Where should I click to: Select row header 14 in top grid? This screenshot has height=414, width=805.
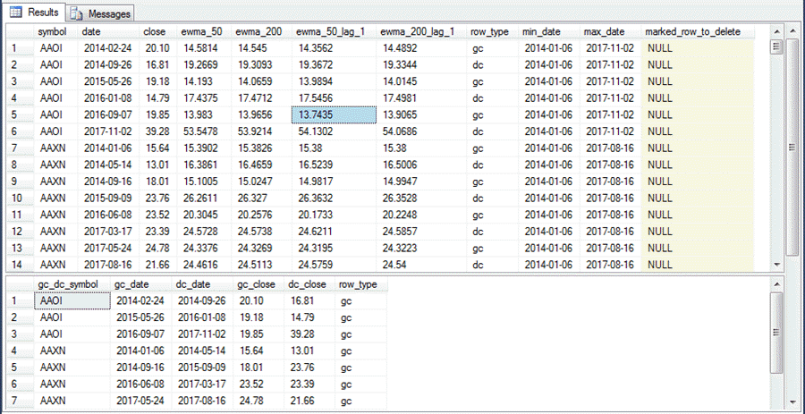point(20,265)
